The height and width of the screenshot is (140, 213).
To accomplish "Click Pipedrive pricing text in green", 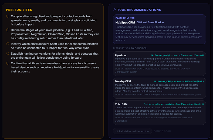I will coord(177,55).
